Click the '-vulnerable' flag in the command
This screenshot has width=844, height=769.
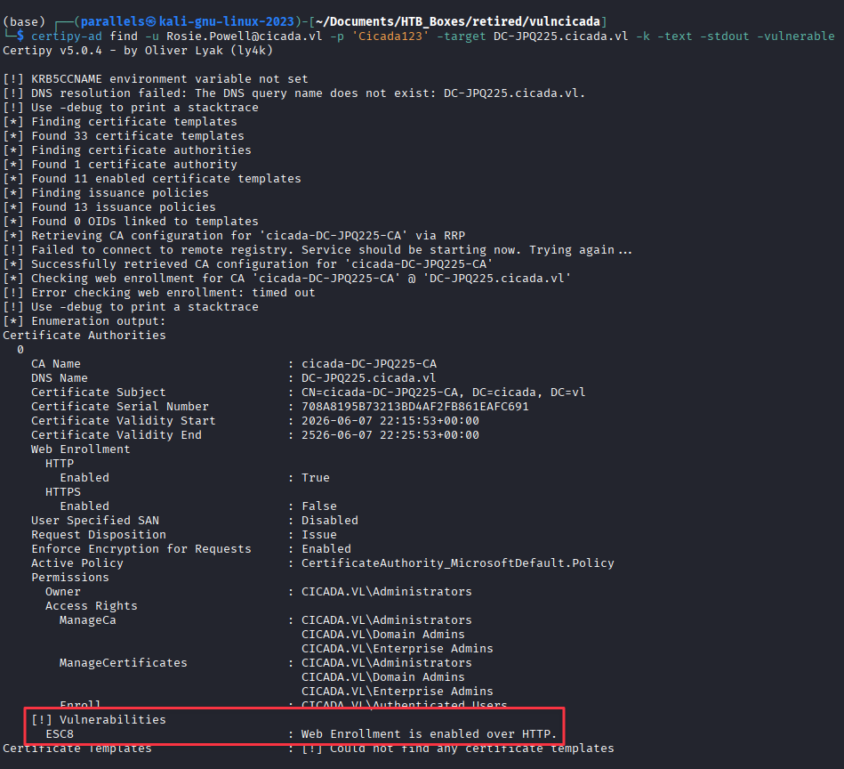796,36
